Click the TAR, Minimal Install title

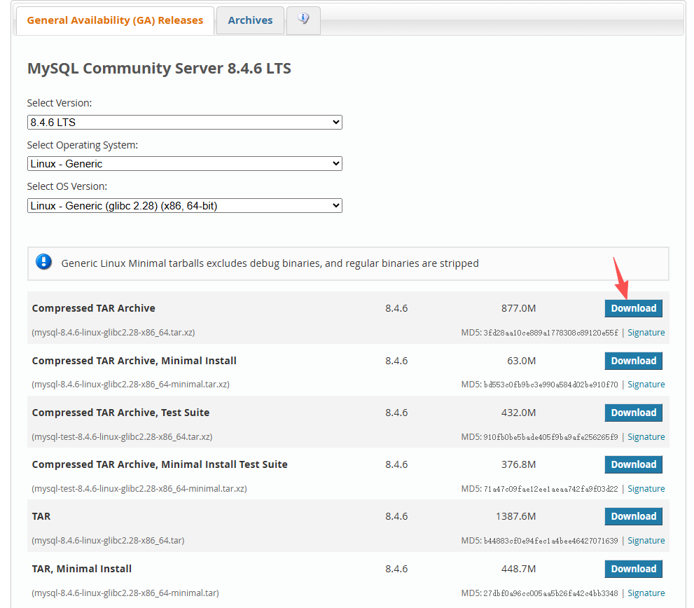(82, 569)
